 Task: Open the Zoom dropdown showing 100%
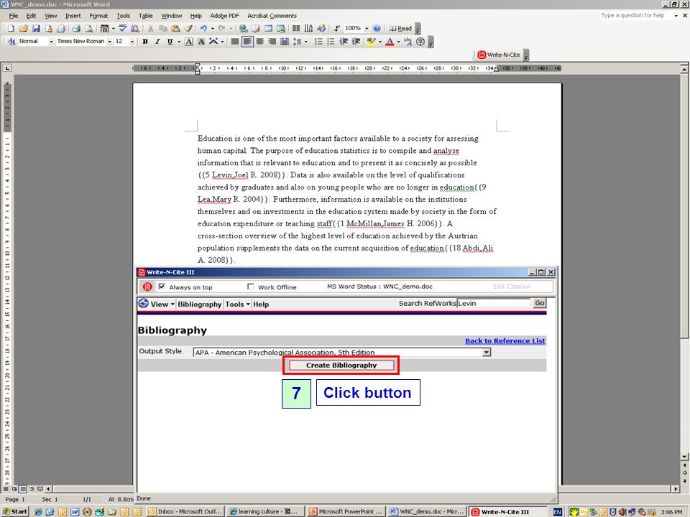tap(367, 29)
